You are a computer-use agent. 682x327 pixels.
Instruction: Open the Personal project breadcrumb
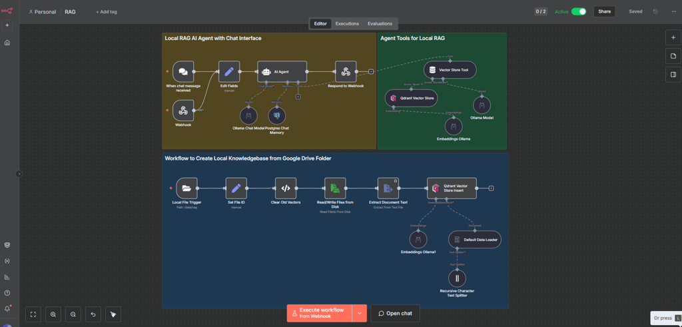pyautogui.click(x=42, y=12)
